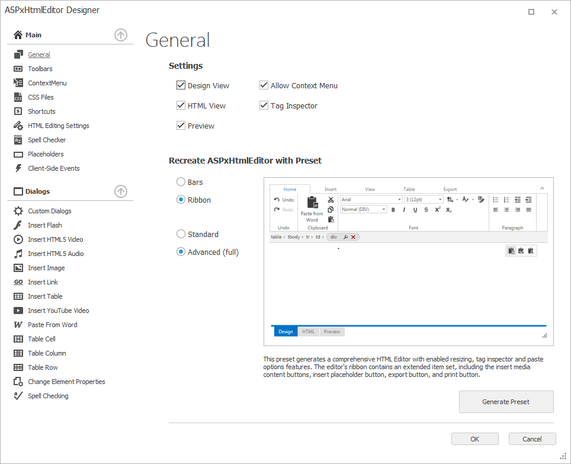This screenshot has width=571, height=464.
Task: Switch to the Insert ribbon tab
Action: point(331,190)
